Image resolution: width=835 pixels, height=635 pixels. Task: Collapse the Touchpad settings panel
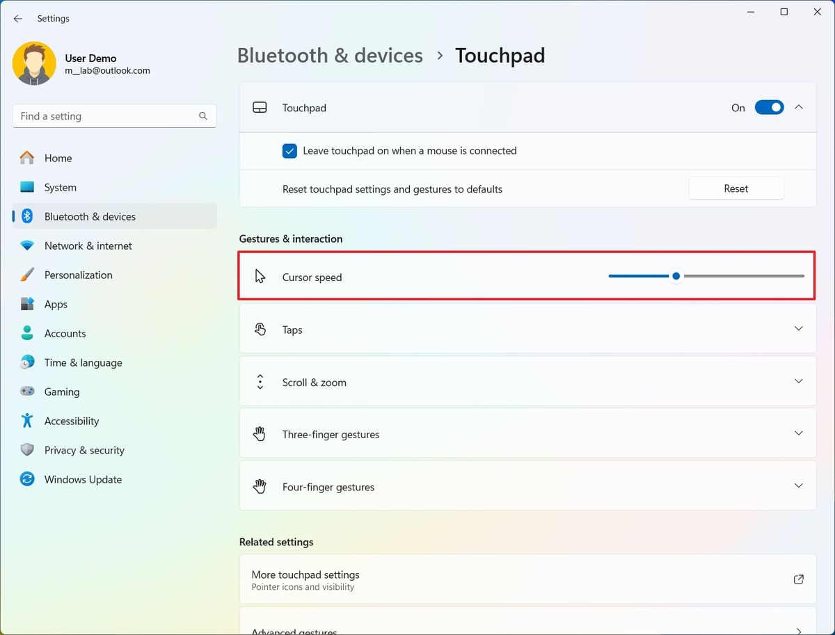(x=800, y=107)
